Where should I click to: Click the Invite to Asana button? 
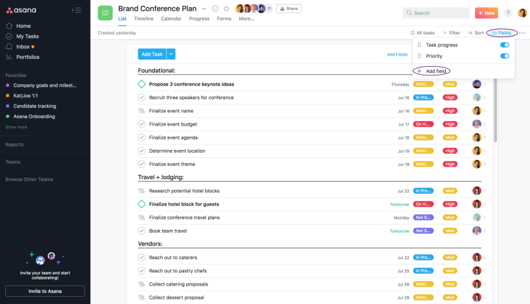click(45, 291)
